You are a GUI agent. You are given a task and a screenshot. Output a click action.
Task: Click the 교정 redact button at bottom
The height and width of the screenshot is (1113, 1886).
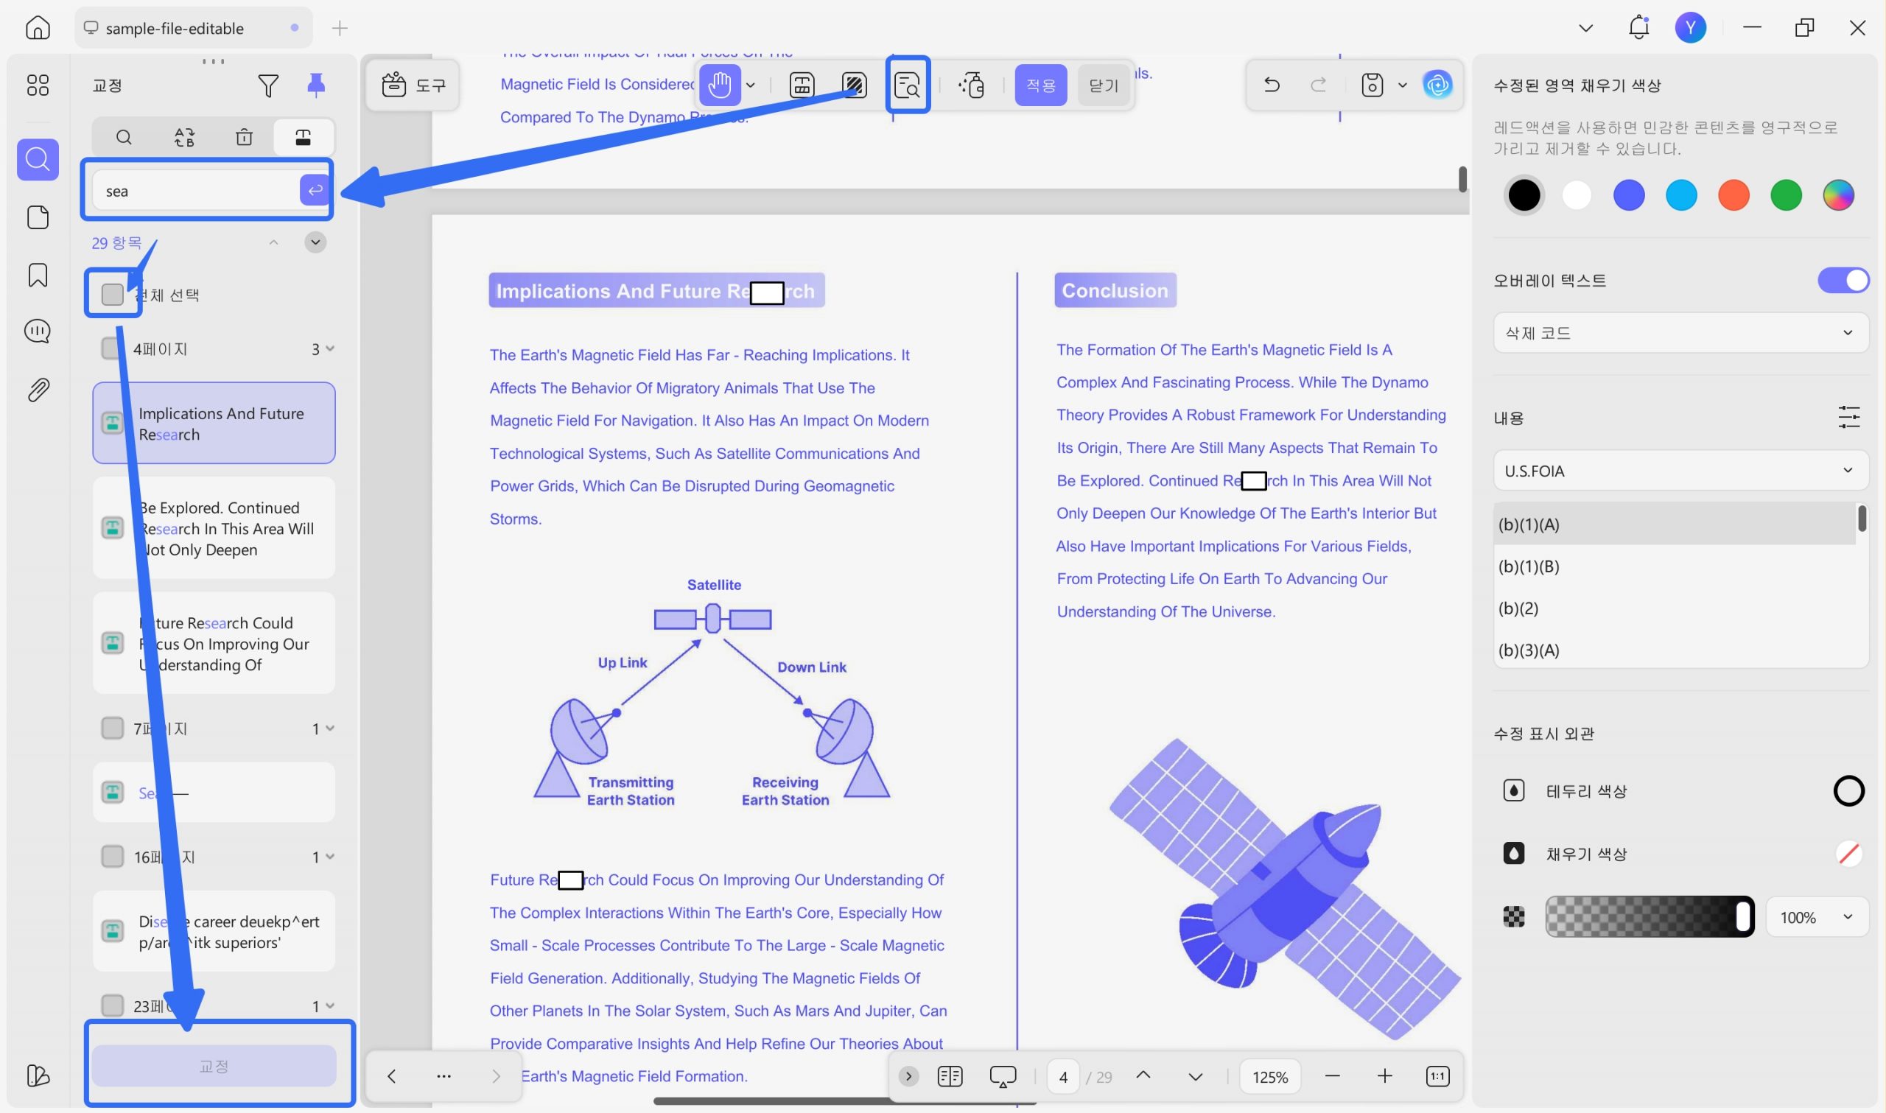[x=214, y=1065]
